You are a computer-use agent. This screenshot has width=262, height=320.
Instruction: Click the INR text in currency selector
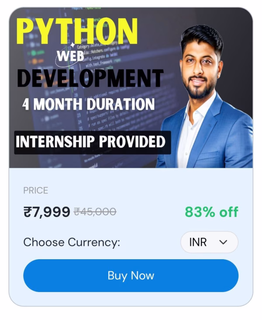198,242
